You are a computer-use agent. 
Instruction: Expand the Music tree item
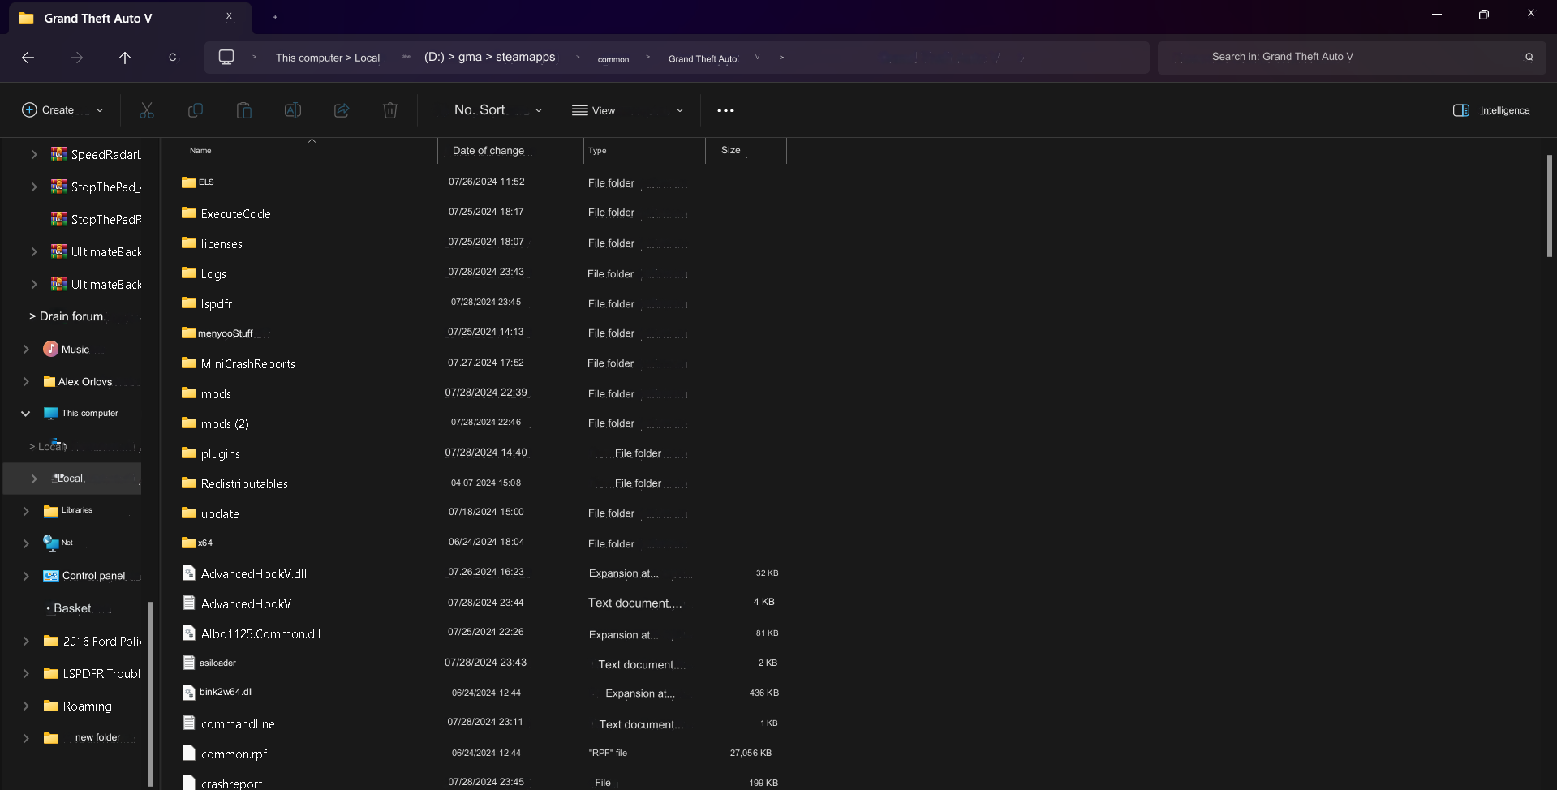pos(26,349)
